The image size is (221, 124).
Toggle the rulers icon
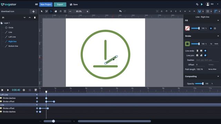pos(216,11)
